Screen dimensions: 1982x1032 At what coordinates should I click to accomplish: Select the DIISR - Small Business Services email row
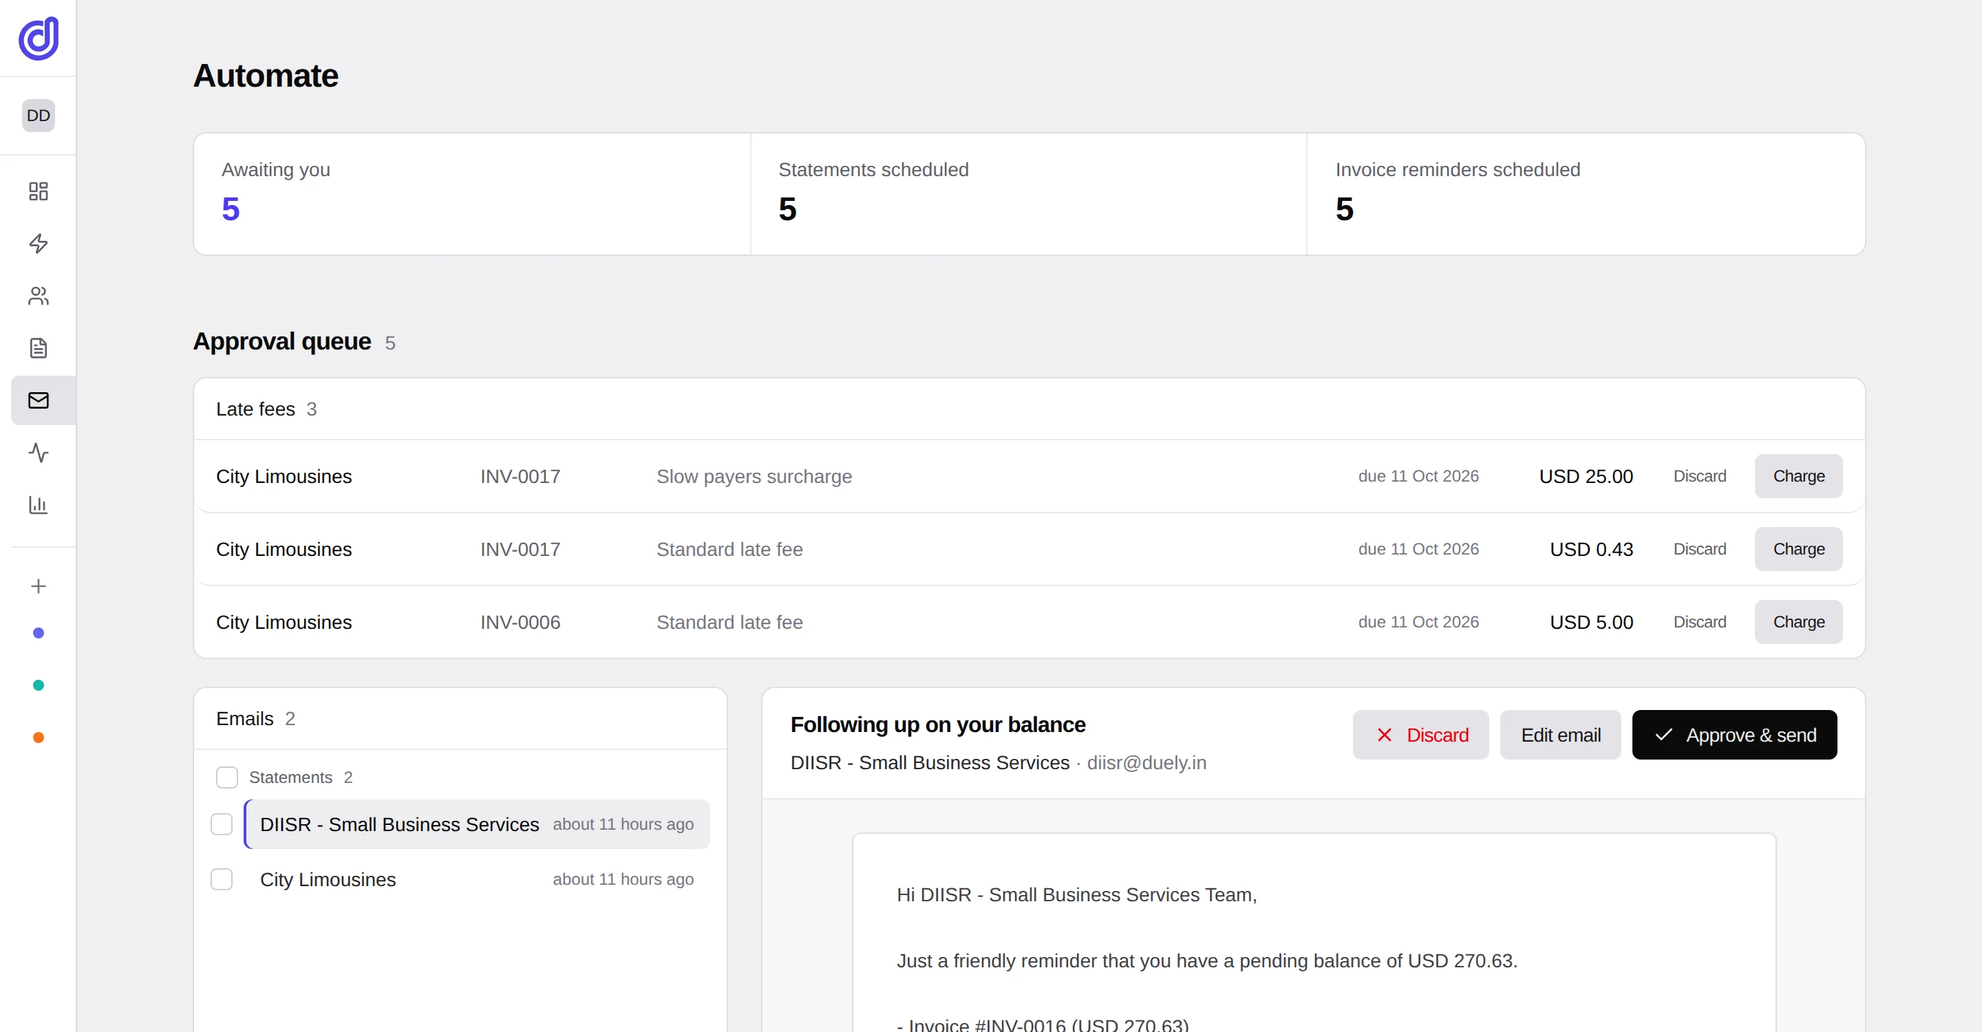[477, 824]
